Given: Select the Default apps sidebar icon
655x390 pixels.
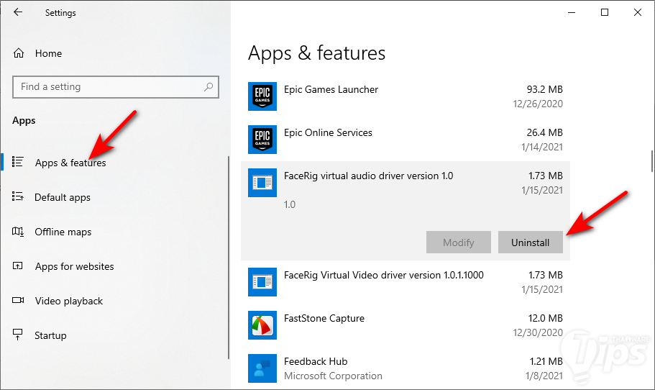Looking at the screenshot, I should coord(17,196).
